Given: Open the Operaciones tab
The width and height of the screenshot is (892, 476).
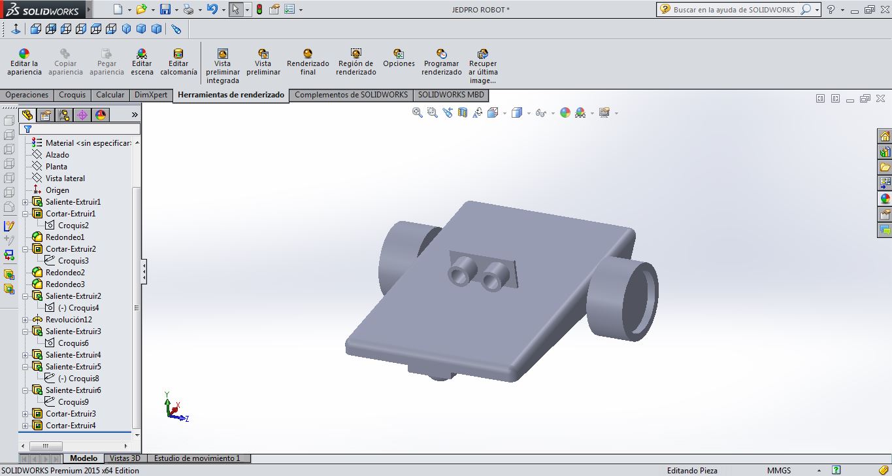Looking at the screenshot, I should [27, 95].
